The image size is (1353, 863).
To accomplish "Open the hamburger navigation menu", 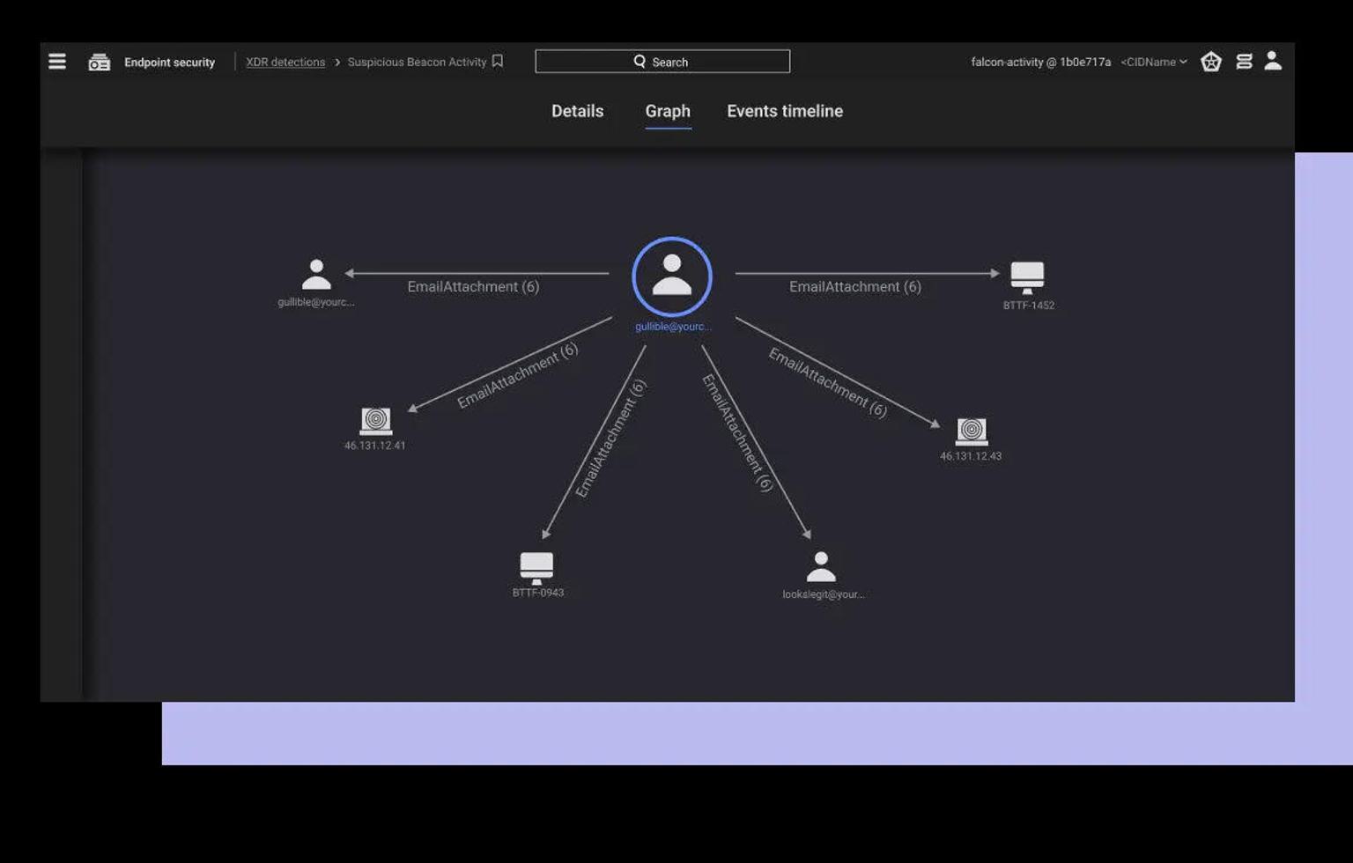I will tap(57, 62).
